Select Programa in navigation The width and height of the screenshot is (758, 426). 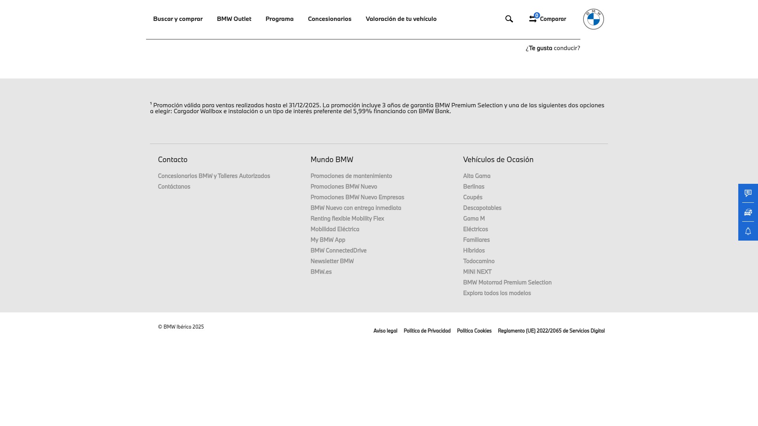pyautogui.click(x=280, y=19)
